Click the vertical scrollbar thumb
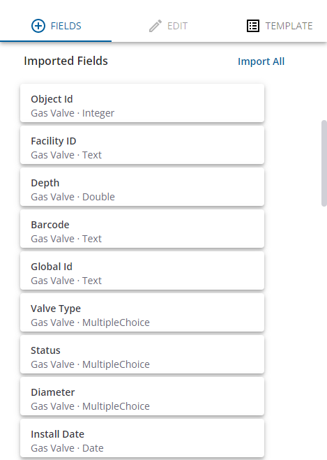Screen dimensions: 327x460 coord(324,163)
